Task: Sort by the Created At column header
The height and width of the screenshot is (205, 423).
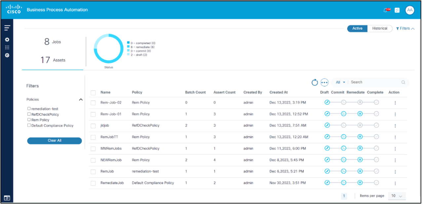Action: click(x=279, y=92)
